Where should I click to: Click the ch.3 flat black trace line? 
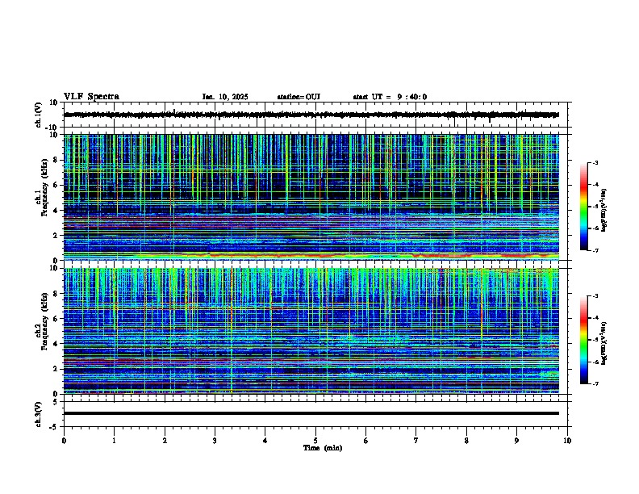311,413
